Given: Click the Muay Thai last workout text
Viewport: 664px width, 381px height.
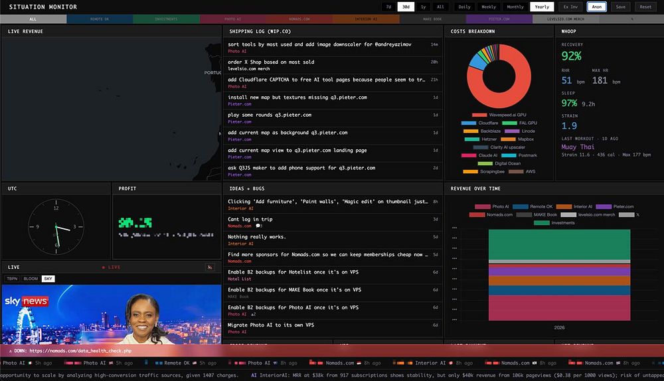Looking at the screenshot, I should 578,147.
